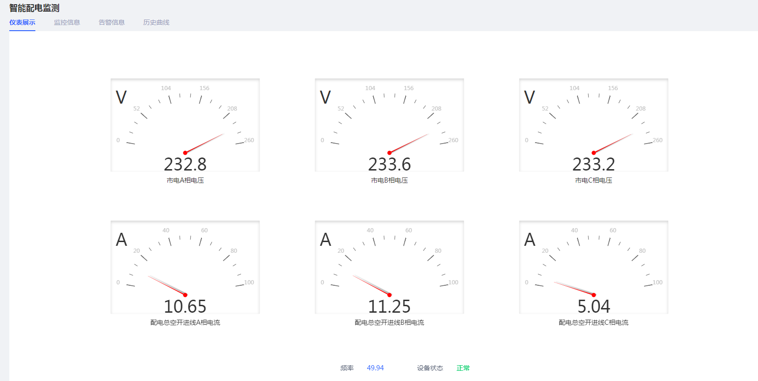Image resolution: width=758 pixels, height=381 pixels.
Task: Click the 配电总空开进线B相电流 label
Action: 389,322
